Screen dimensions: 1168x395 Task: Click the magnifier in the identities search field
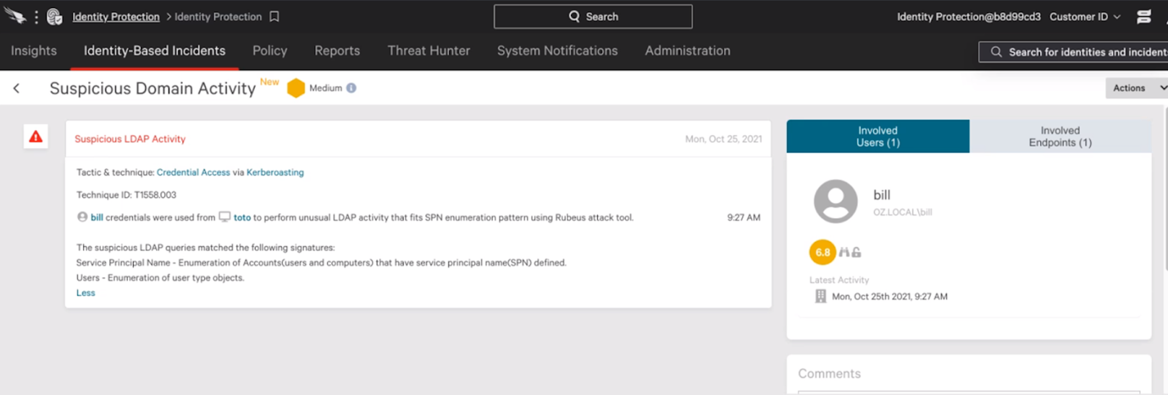coord(996,52)
